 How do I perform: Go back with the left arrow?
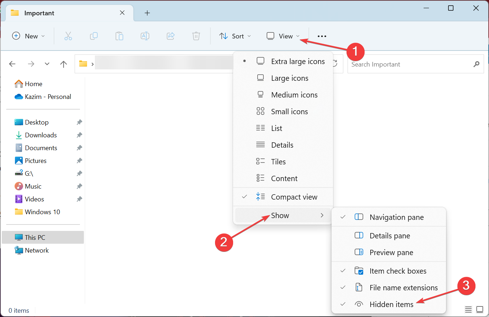click(x=12, y=64)
